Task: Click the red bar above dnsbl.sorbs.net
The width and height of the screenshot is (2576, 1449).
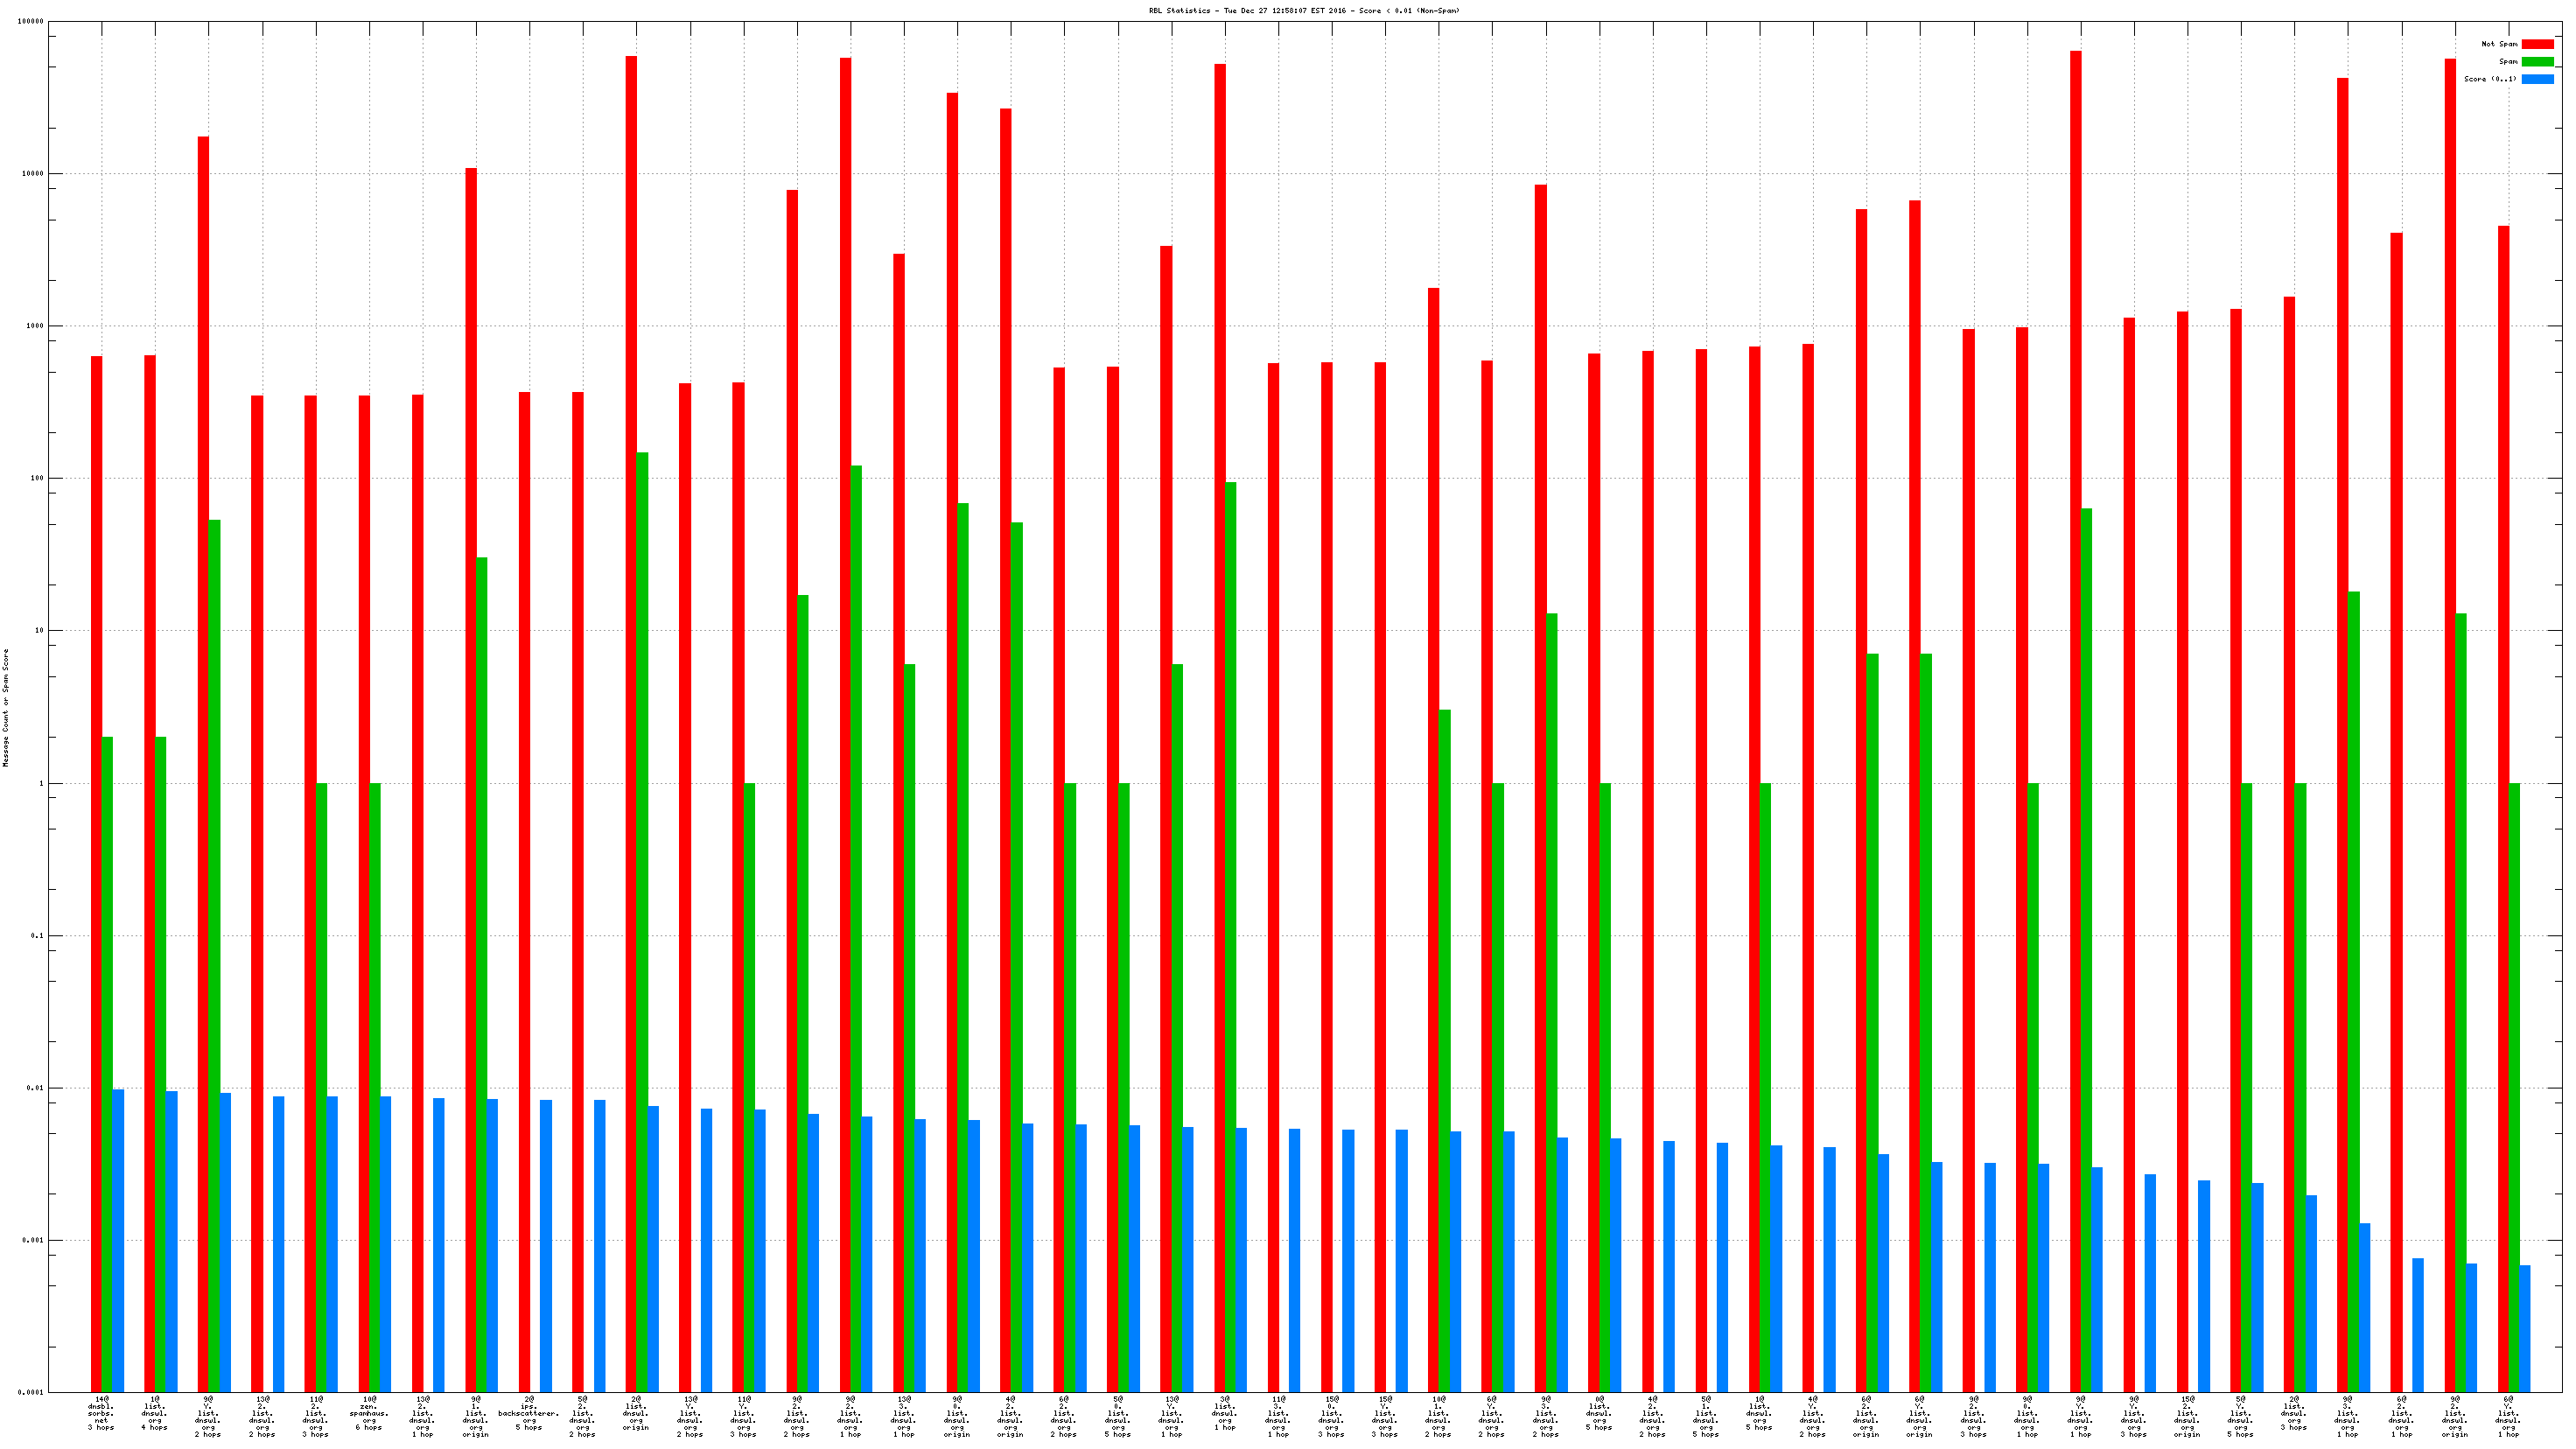Action: coord(96,870)
